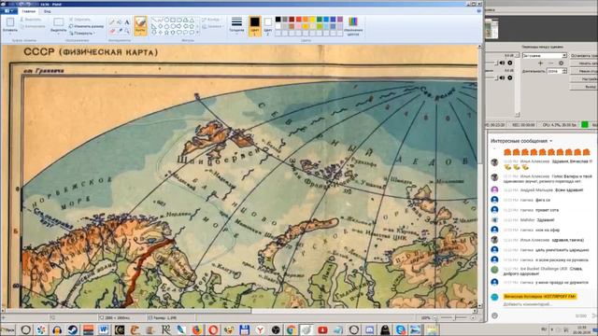Click the OBS scene preview thumbnail
Viewport: 598px width, 336px height.
(x=491, y=28)
